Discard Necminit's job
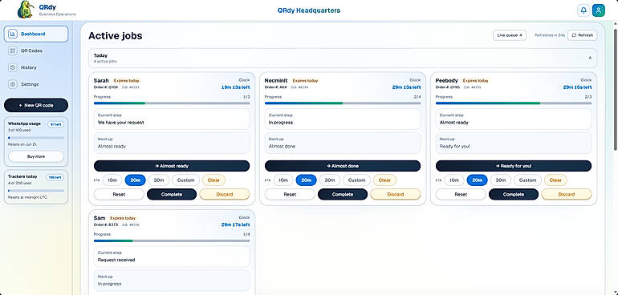 coord(396,194)
